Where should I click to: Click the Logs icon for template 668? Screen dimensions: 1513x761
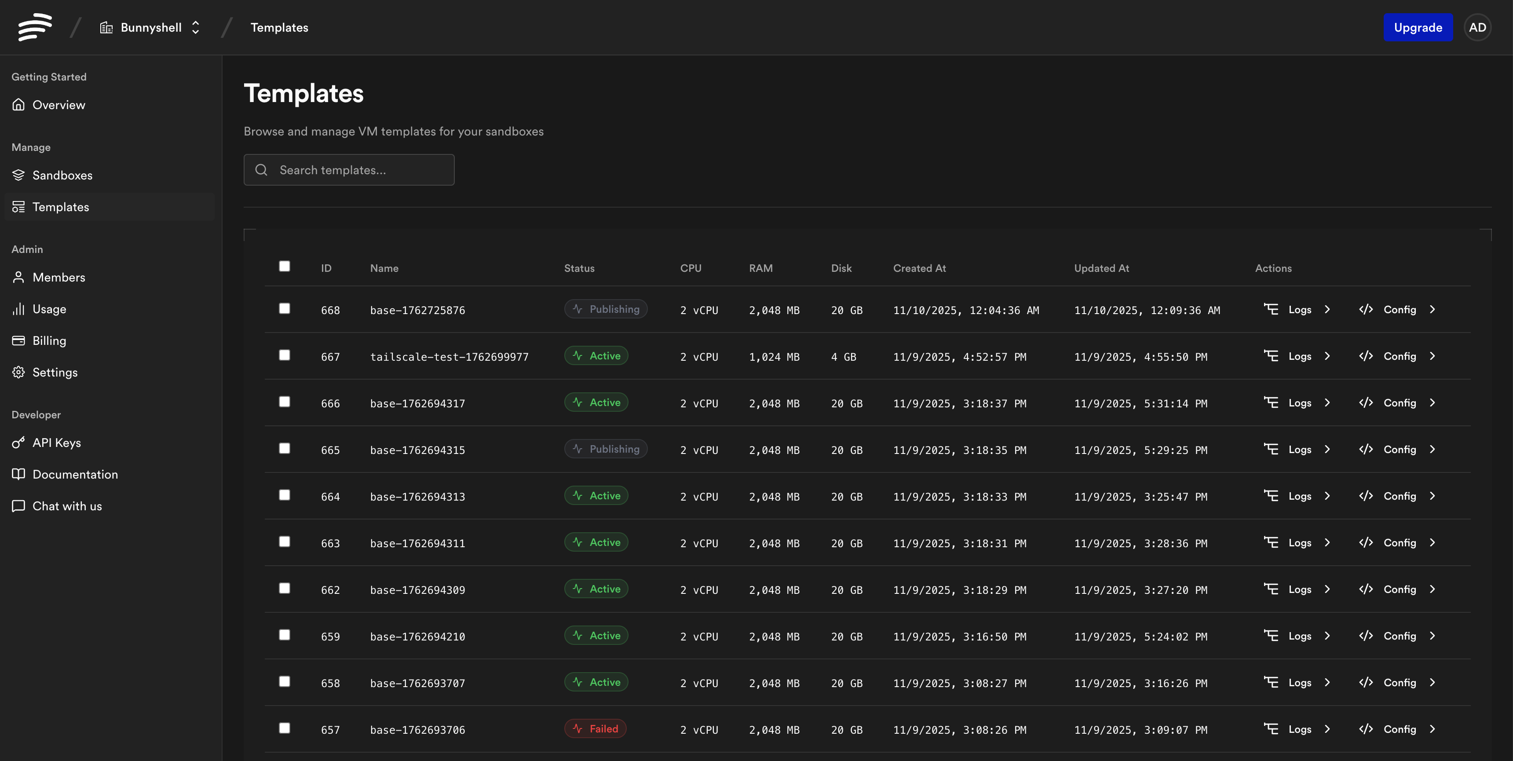(x=1271, y=309)
